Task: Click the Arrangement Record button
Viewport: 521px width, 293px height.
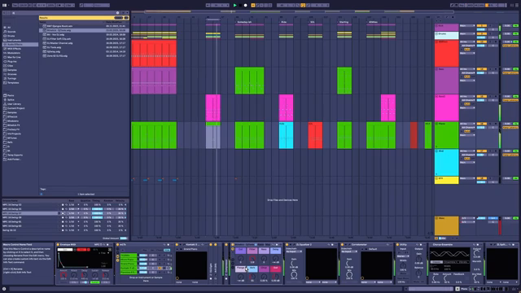Action: 246,6
